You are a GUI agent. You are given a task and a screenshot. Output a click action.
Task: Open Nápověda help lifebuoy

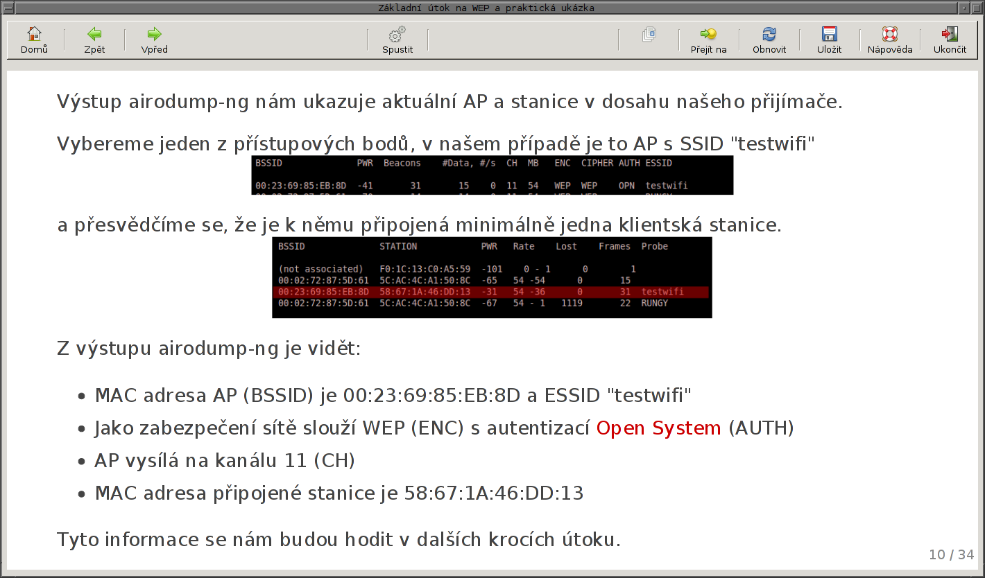click(x=890, y=40)
